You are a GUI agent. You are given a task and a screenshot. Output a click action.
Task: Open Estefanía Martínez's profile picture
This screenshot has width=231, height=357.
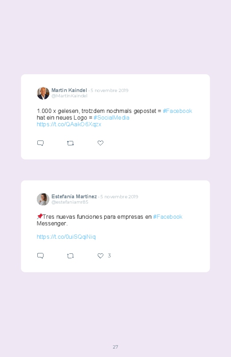pyautogui.click(x=43, y=199)
